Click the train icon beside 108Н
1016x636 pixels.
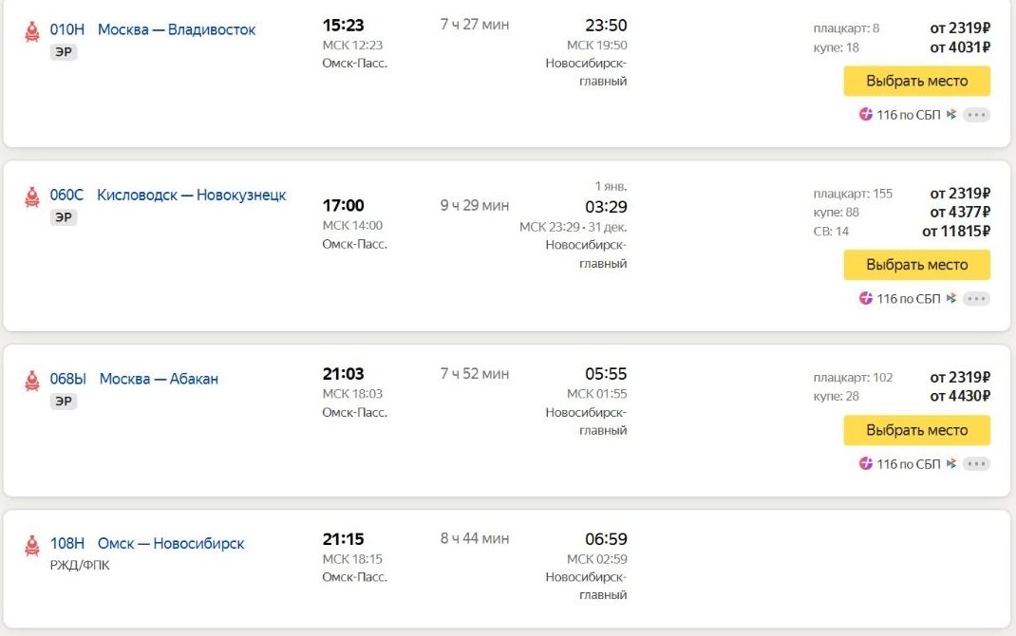32,546
